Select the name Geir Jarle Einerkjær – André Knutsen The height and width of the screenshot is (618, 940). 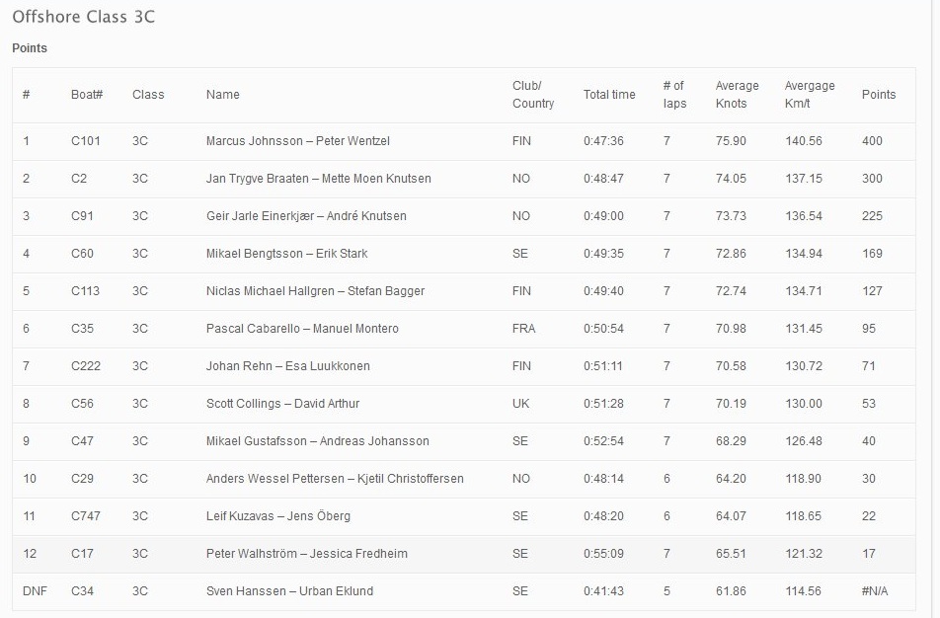306,216
